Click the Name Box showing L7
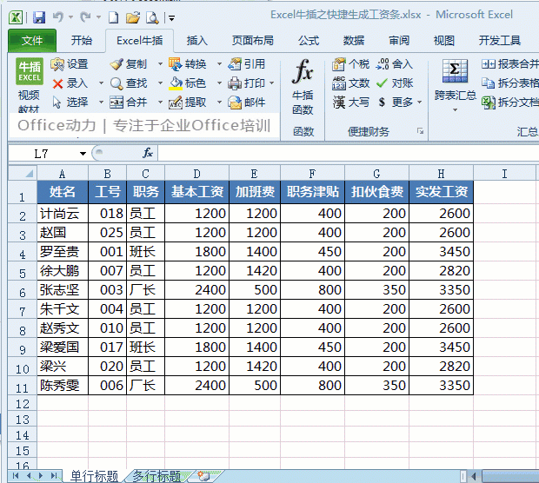This screenshot has width=539, height=483. (43, 154)
